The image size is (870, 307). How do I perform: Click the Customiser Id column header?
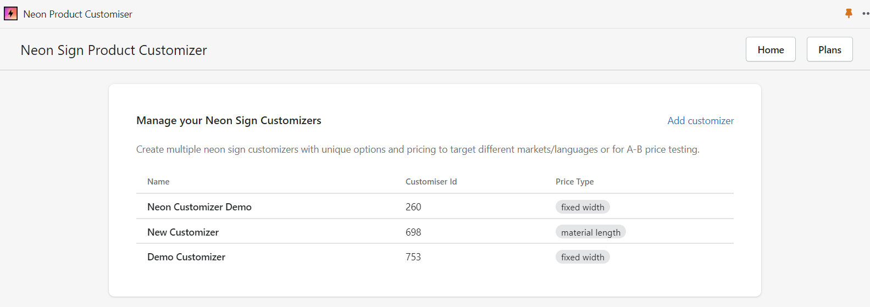click(431, 182)
